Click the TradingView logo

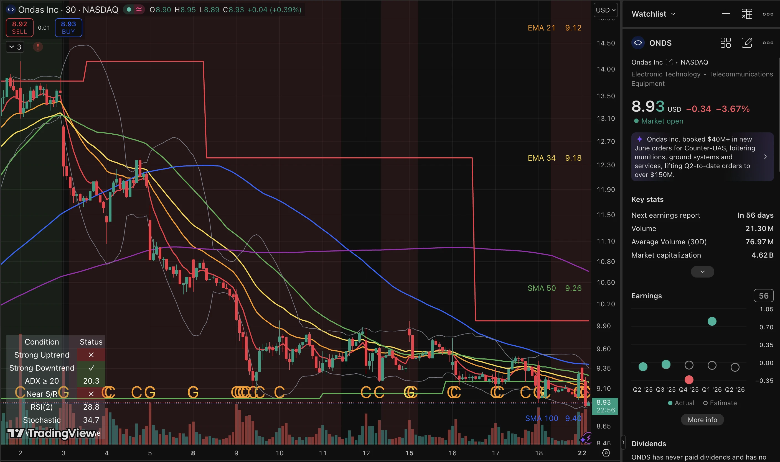click(52, 433)
